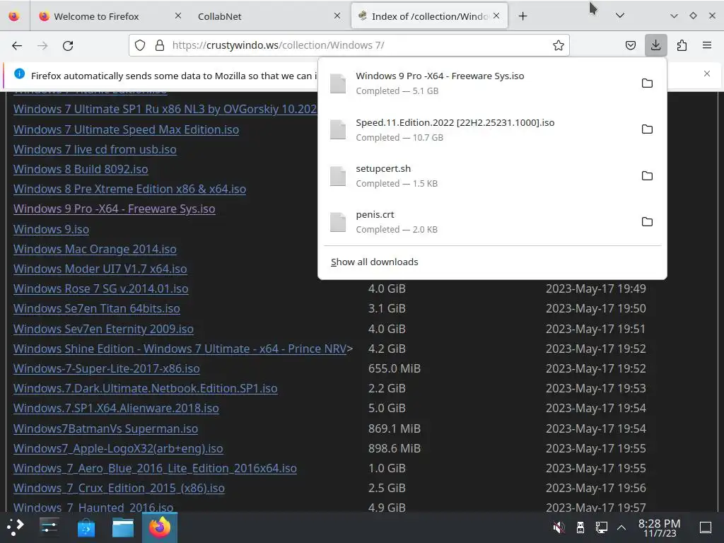Open Windows Rose 7 SG v.2014.01.iso
Image resolution: width=724 pixels, height=543 pixels.
click(100, 288)
